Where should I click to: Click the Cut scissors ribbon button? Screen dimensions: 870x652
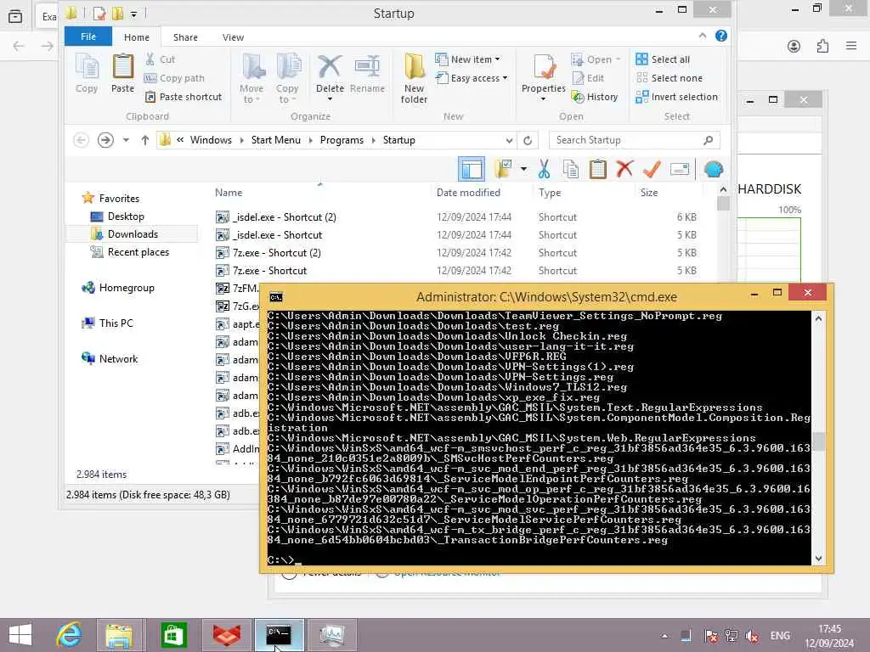pyautogui.click(x=160, y=59)
